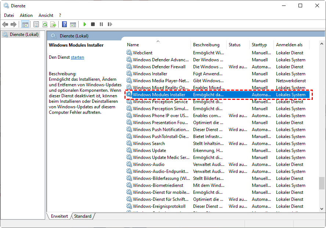Sort by the Starttyp column header

(x=261, y=45)
